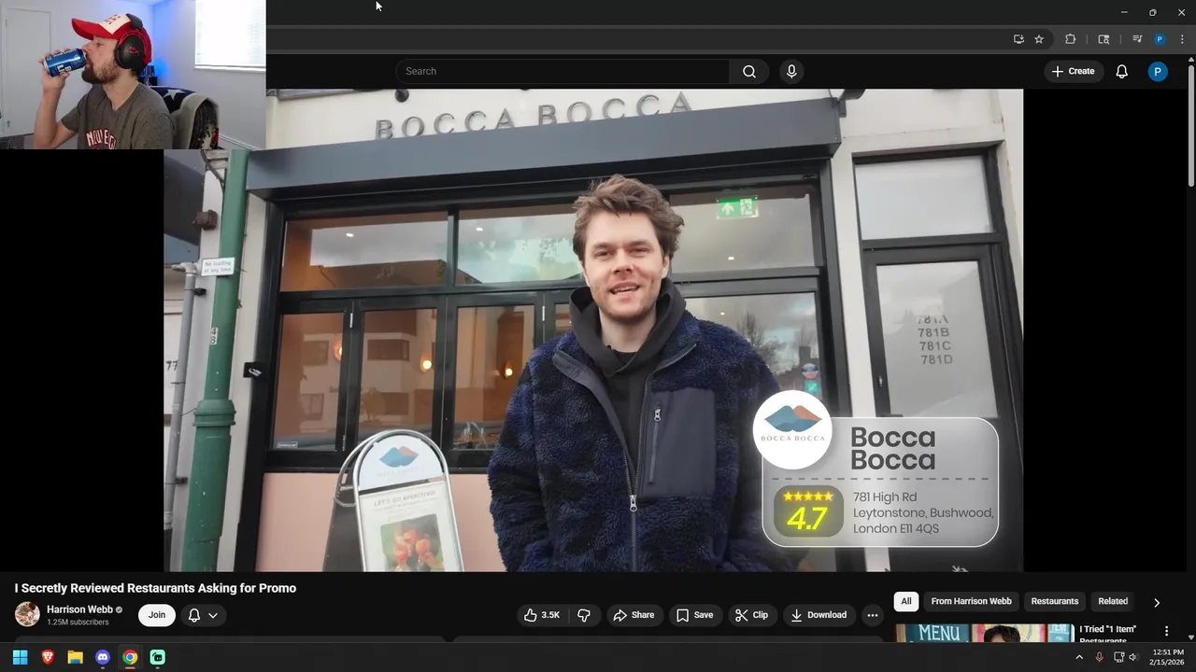This screenshot has height=672, width=1196.
Task: Open more actions ellipsis beside Download
Action: coord(872,615)
